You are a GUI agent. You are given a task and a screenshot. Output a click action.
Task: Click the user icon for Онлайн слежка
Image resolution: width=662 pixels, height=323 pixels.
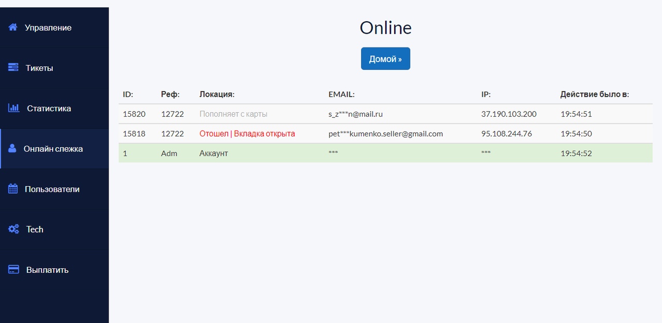pyautogui.click(x=12, y=148)
